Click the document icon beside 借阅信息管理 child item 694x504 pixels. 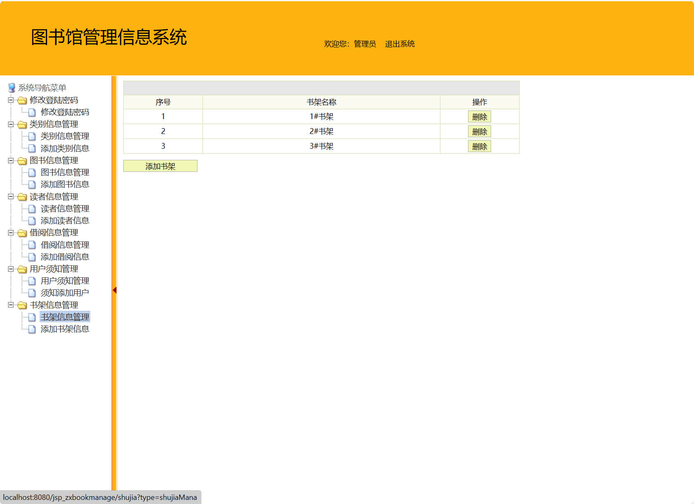[x=32, y=245]
